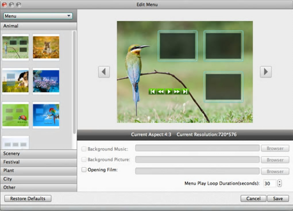Click the Opening Film path field

click(197, 171)
